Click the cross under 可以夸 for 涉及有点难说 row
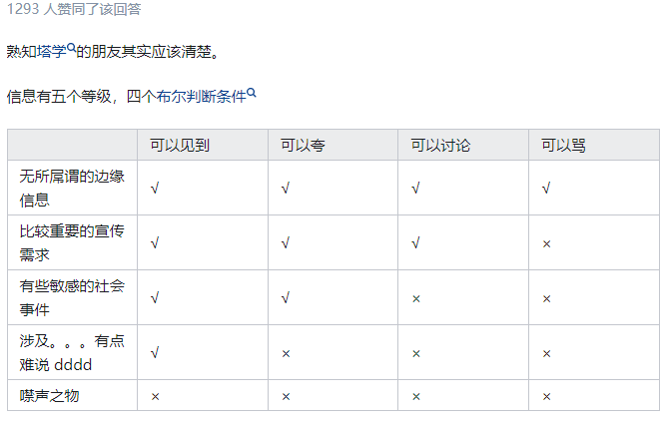 286,353
